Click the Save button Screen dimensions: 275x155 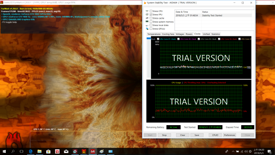(197, 135)
